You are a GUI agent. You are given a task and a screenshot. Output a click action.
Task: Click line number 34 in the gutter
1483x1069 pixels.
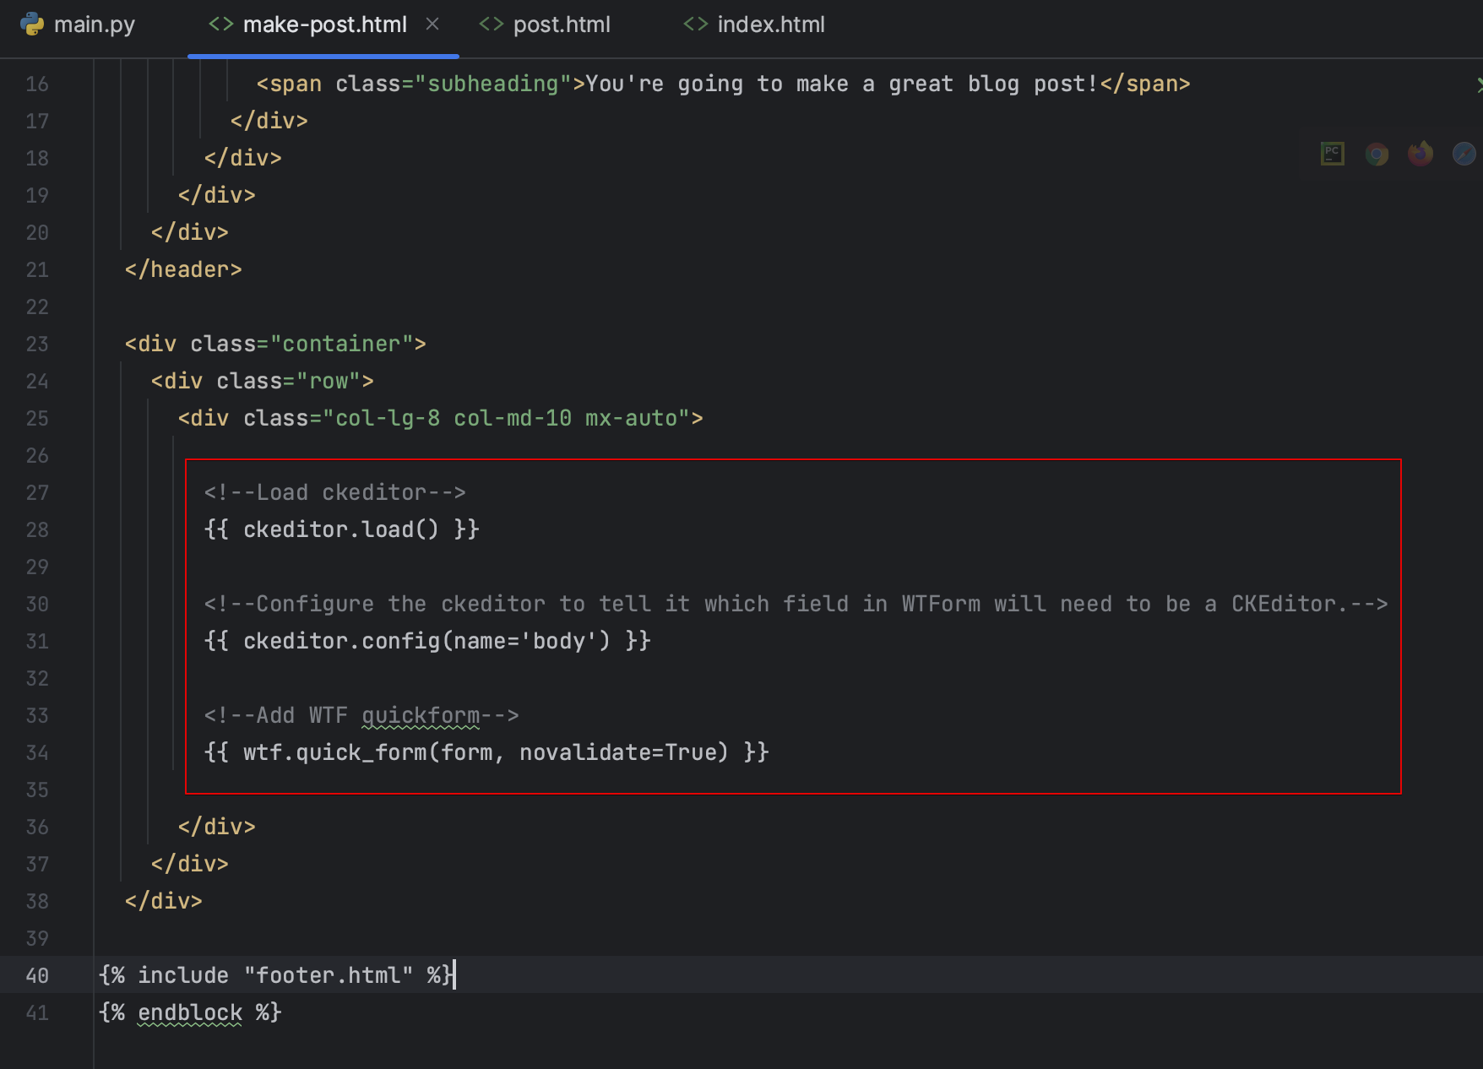coord(37,752)
